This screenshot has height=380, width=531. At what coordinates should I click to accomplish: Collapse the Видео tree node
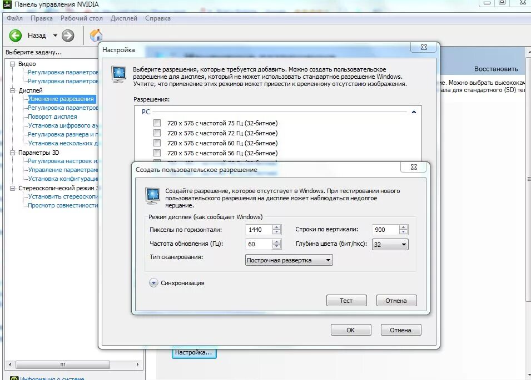(13, 64)
